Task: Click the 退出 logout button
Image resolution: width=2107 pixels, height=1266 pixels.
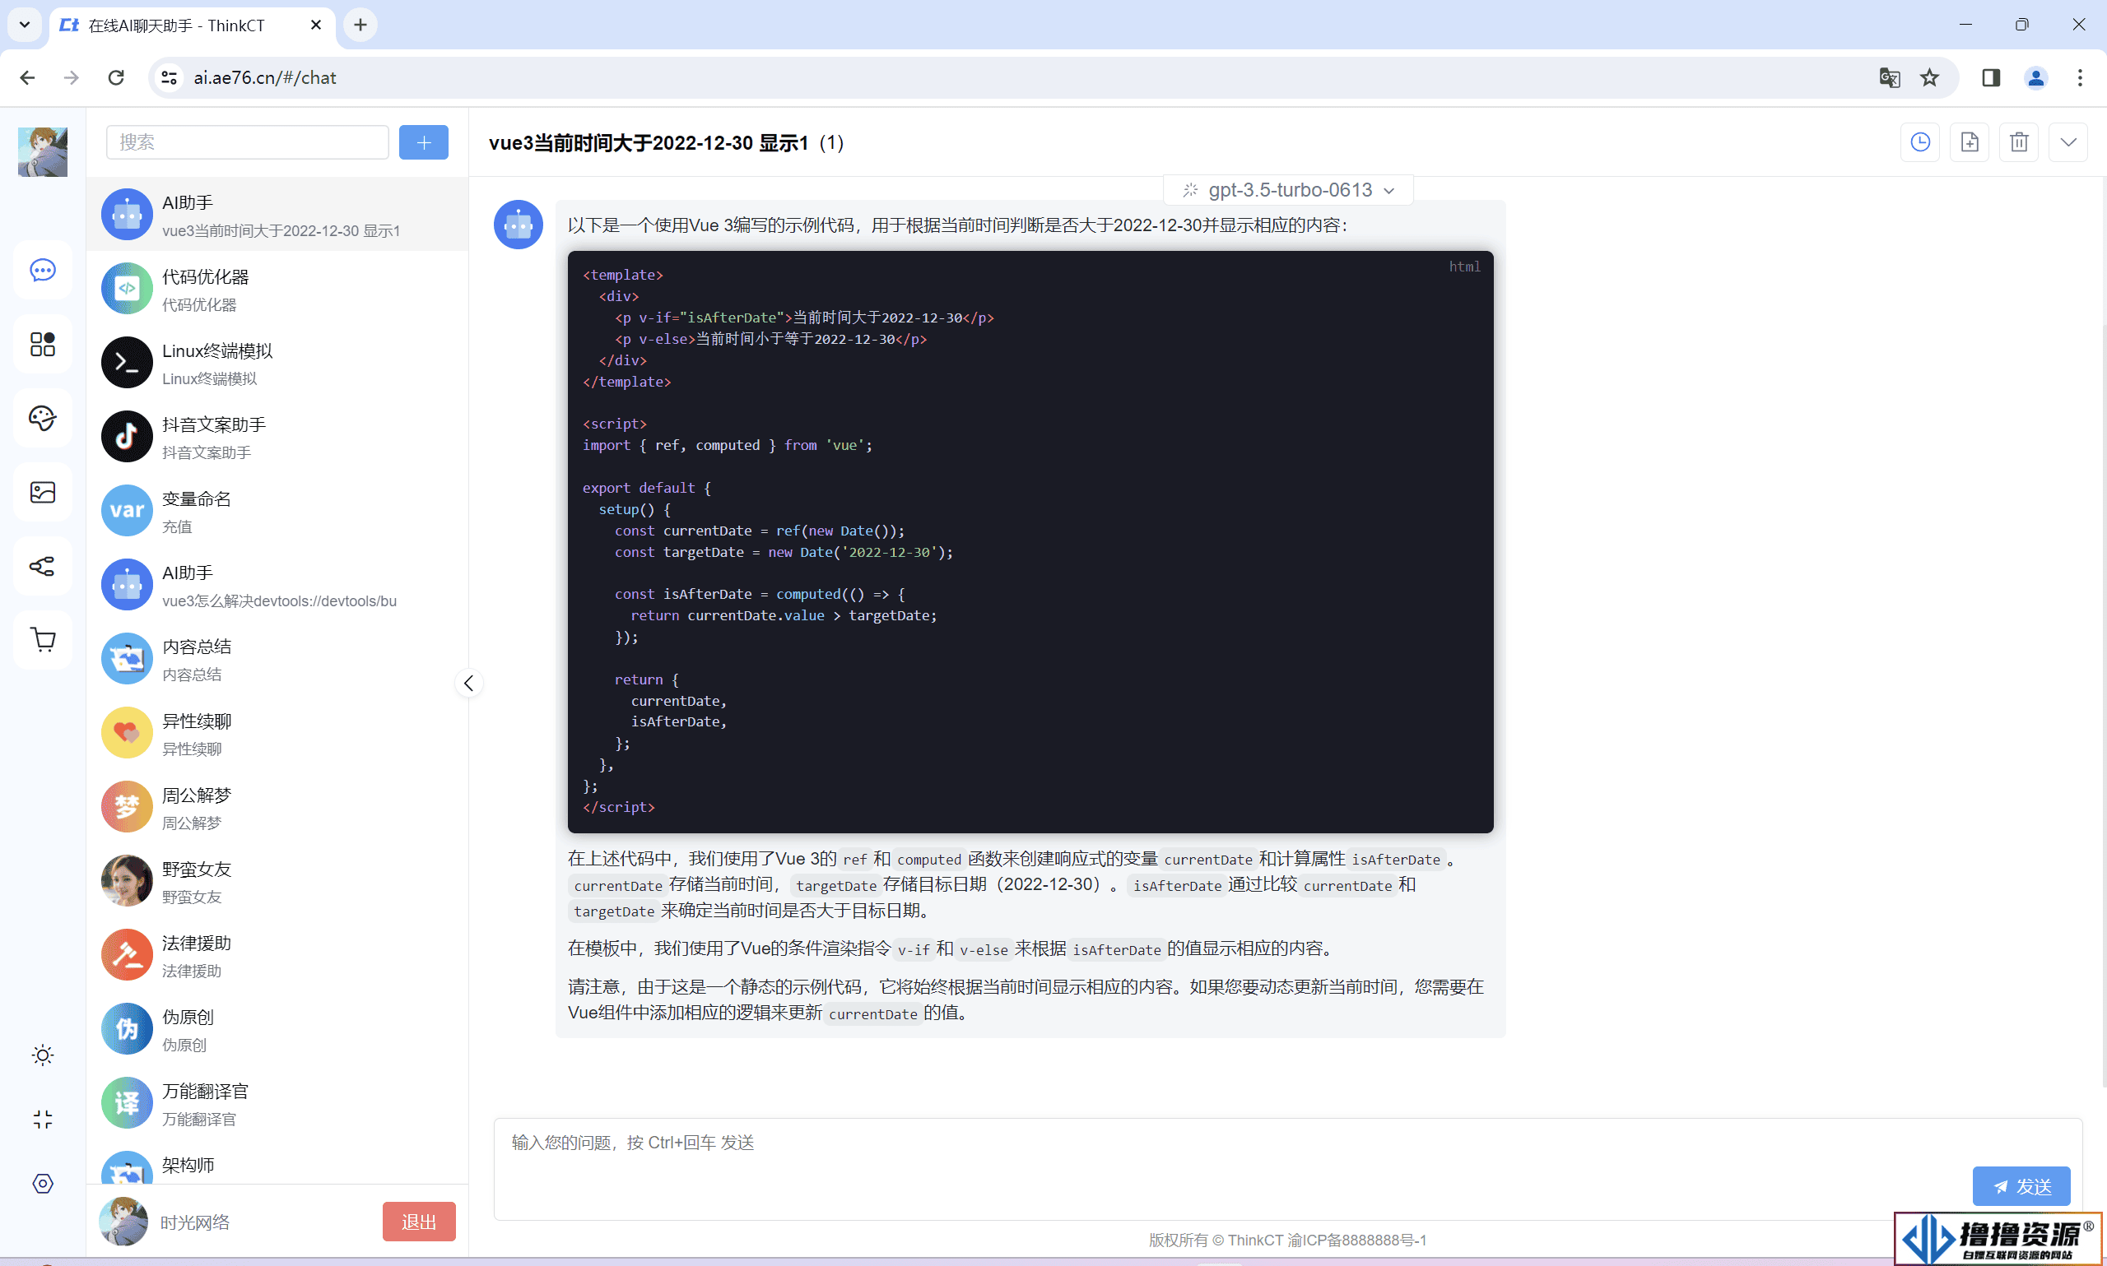Action: (x=419, y=1222)
